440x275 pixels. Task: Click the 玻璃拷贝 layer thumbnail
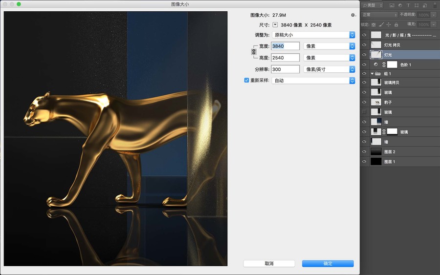click(376, 83)
